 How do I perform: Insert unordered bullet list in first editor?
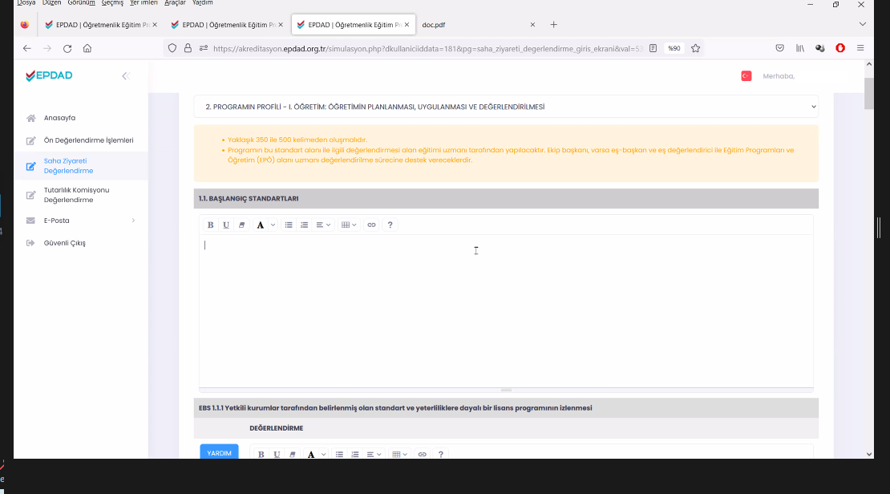(289, 225)
